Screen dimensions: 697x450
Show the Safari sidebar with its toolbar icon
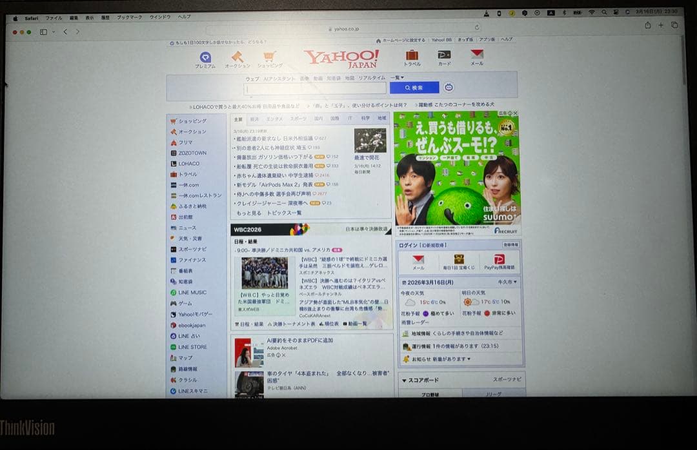pos(43,32)
